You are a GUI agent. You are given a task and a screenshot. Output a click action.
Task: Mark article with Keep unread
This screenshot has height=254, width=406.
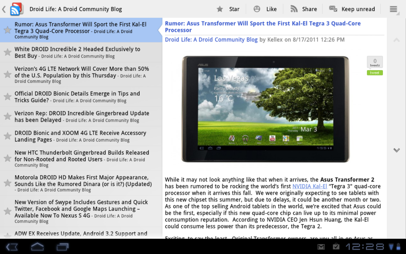click(352, 9)
